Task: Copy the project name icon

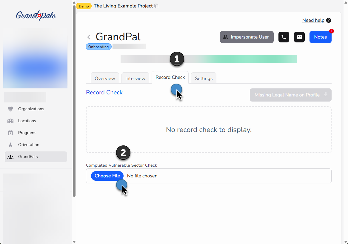Action: pos(156,6)
